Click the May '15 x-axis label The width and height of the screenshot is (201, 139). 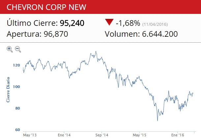(x=140, y=135)
